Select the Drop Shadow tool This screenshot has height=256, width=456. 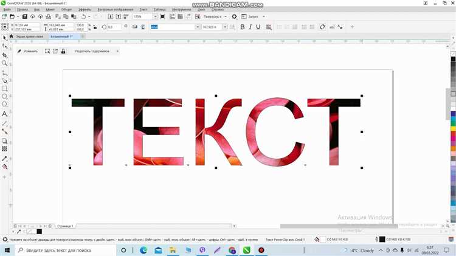[x=4, y=141]
